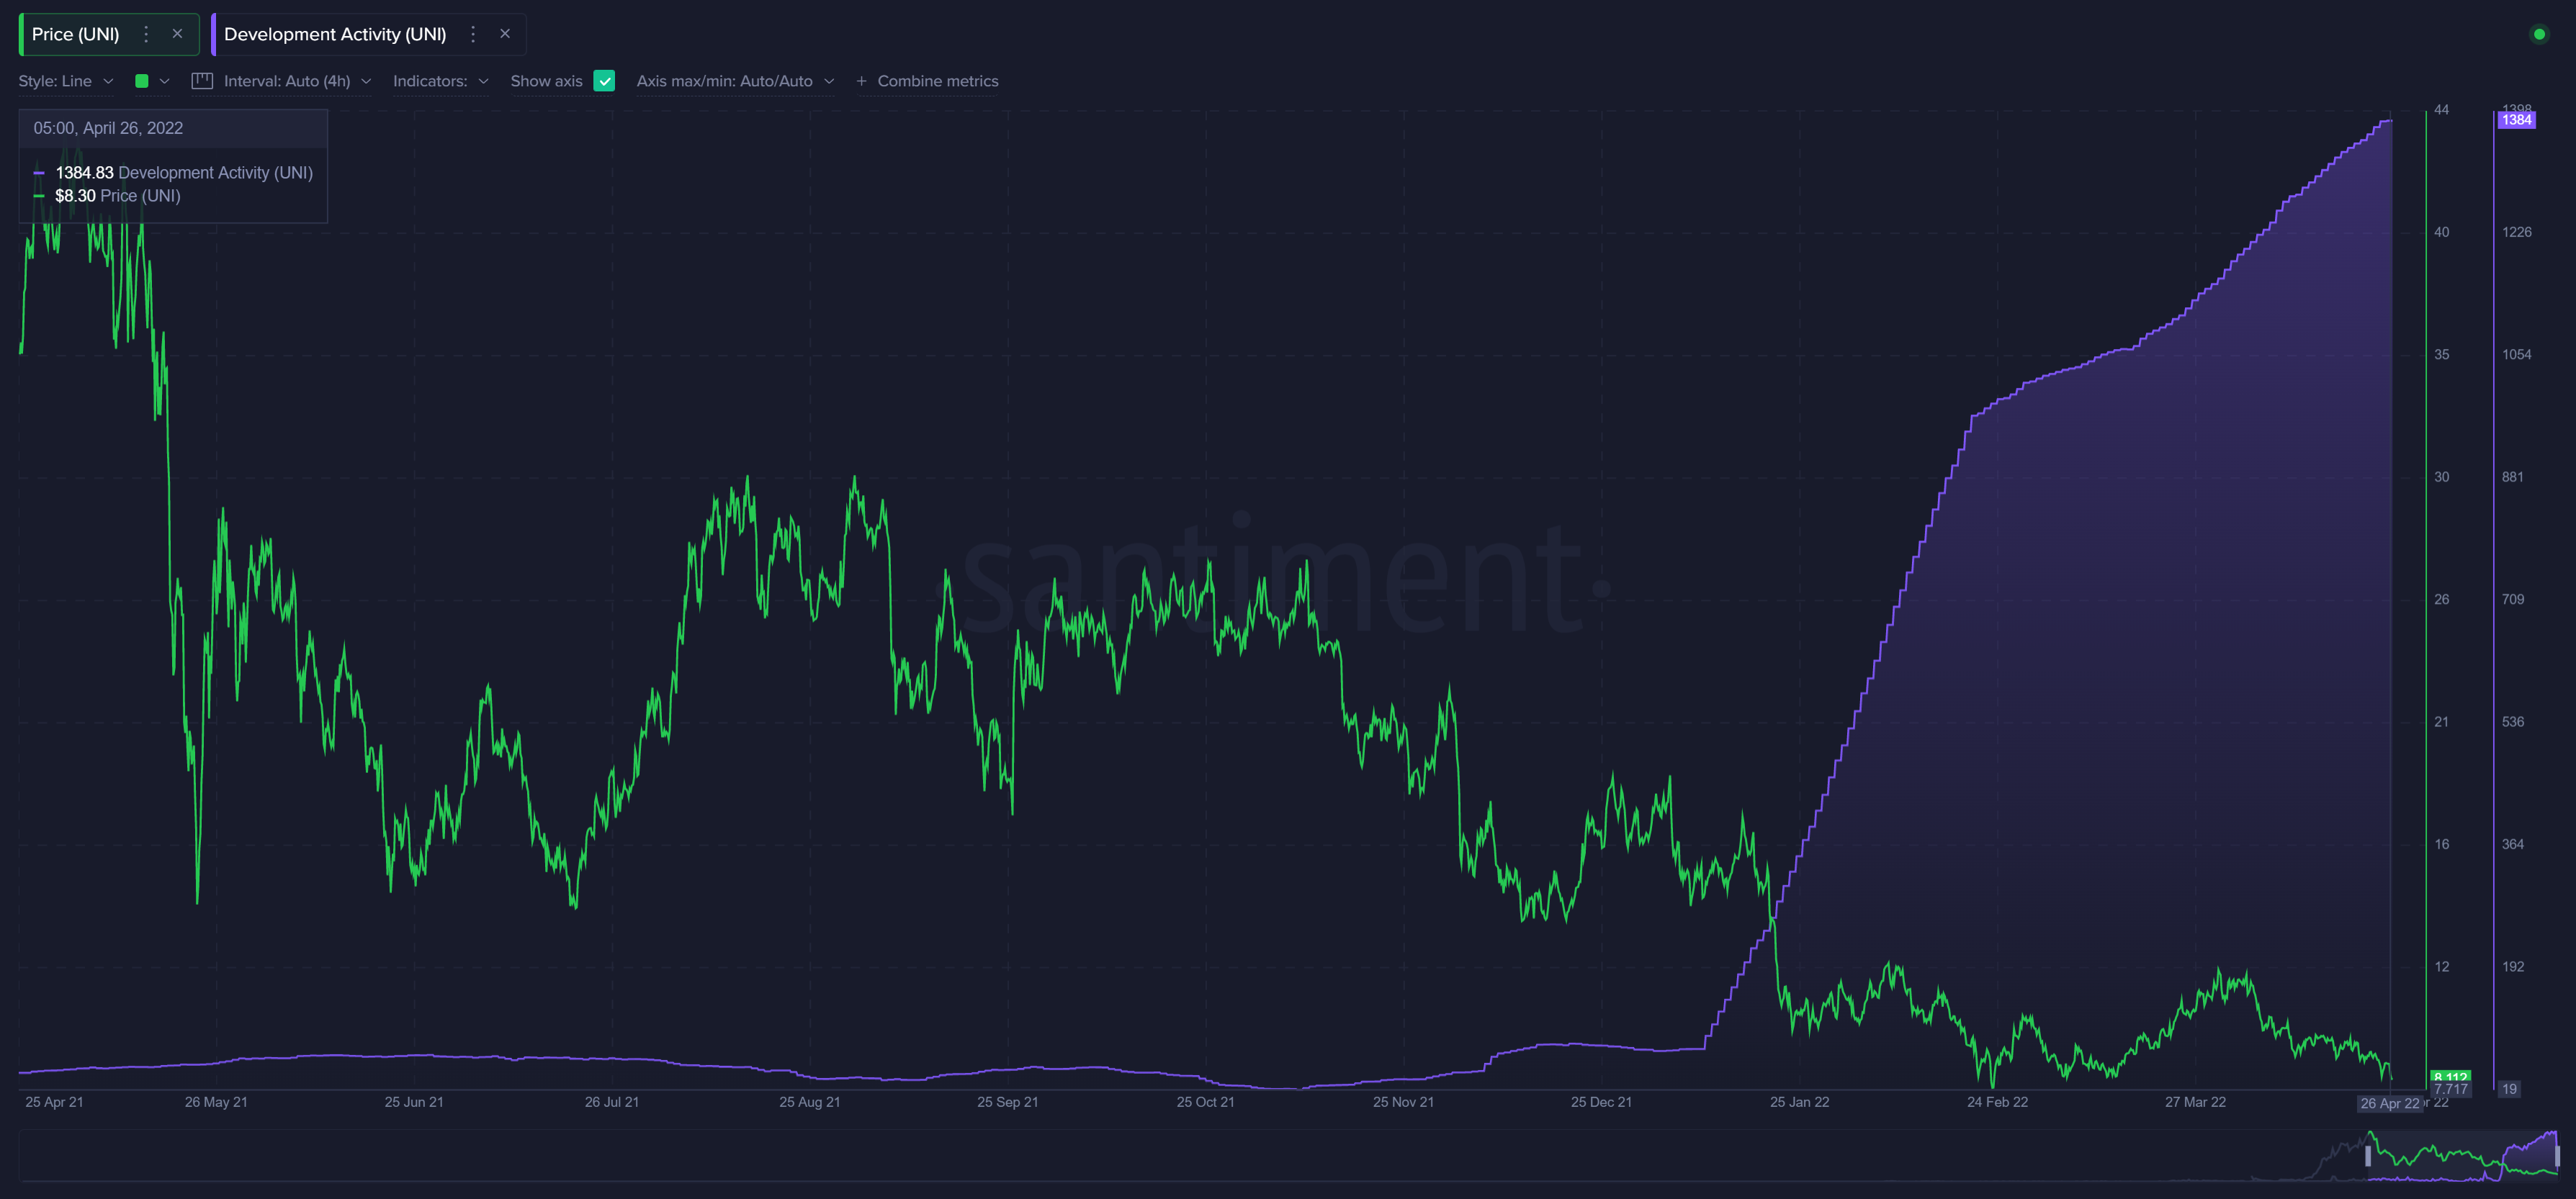This screenshot has width=2576, height=1199.
Task: Click the left handle of range navigator
Action: click(2367, 1156)
